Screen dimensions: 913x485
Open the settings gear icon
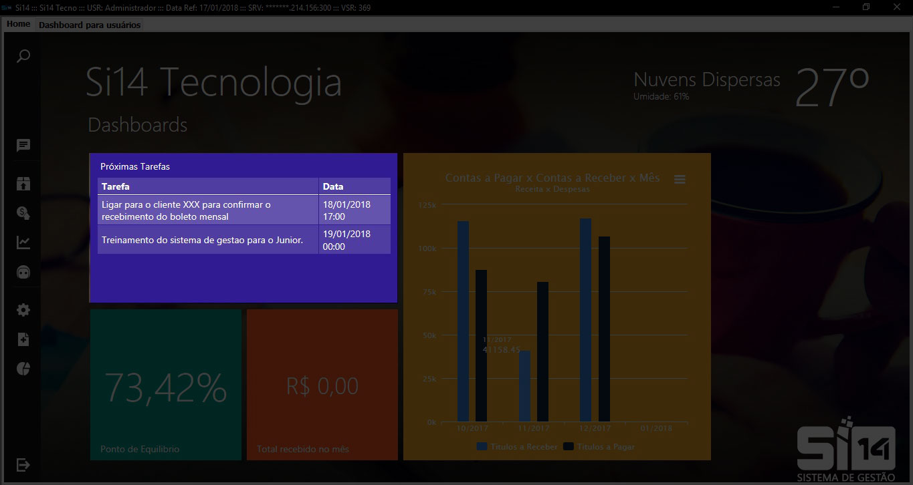tap(23, 310)
